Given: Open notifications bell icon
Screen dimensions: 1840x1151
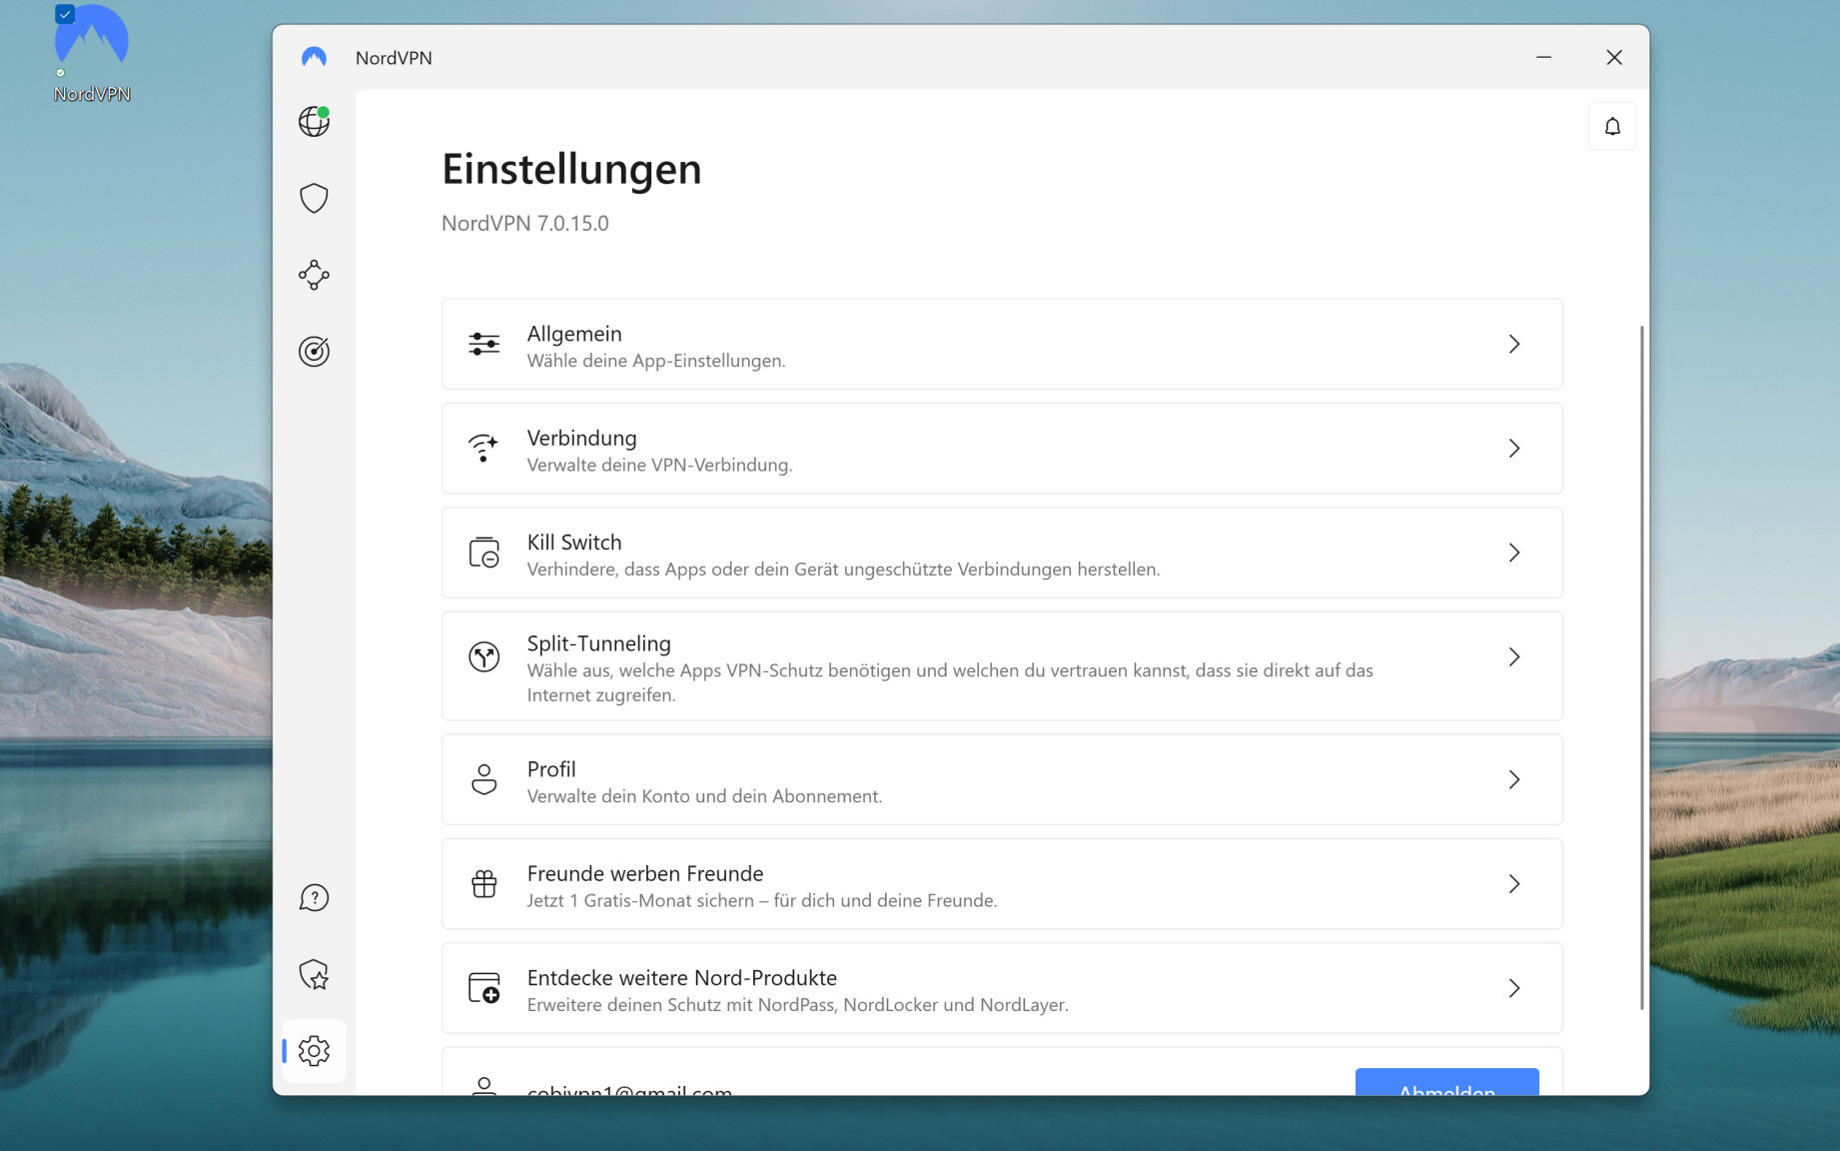Looking at the screenshot, I should (x=1612, y=126).
